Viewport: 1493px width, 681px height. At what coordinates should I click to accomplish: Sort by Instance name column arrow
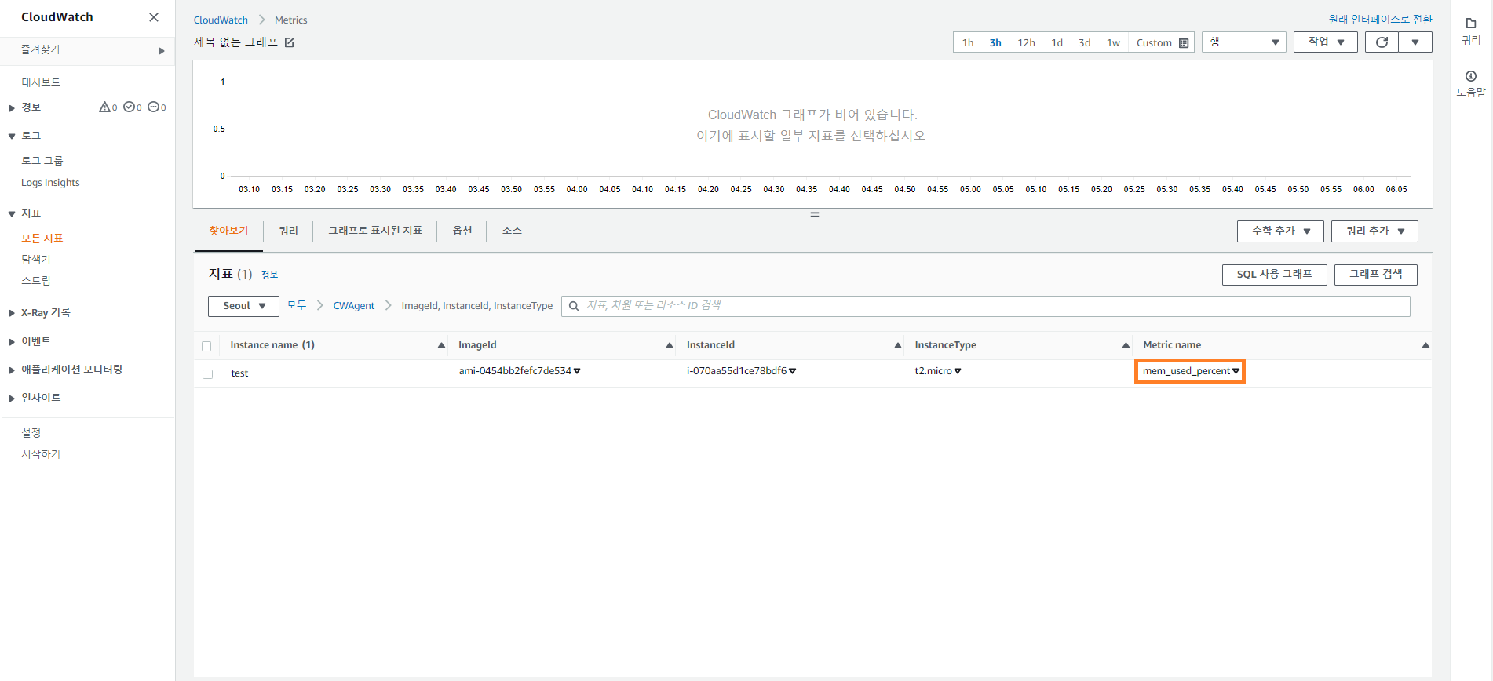pos(441,345)
